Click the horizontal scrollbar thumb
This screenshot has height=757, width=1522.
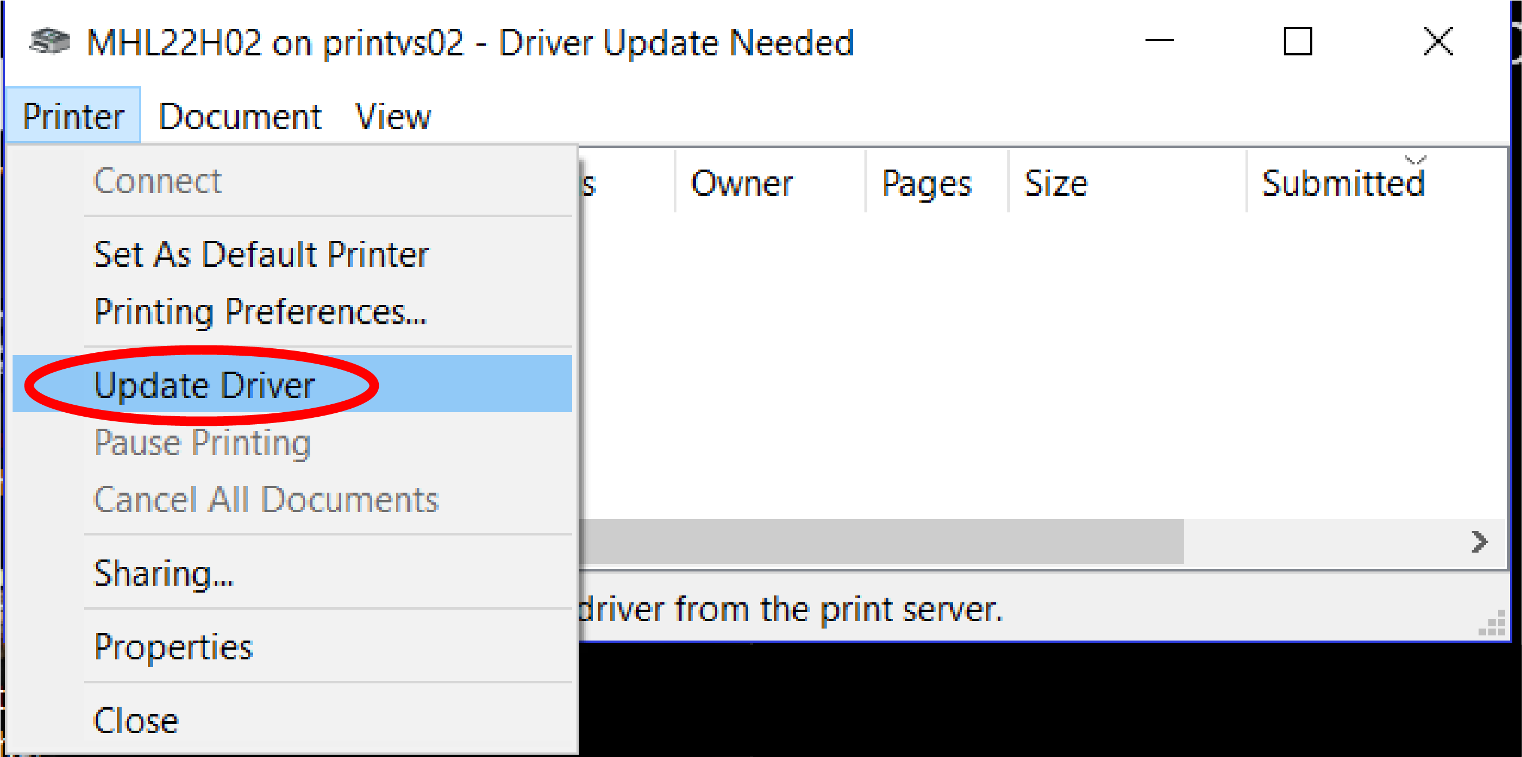pyautogui.click(x=880, y=541)
